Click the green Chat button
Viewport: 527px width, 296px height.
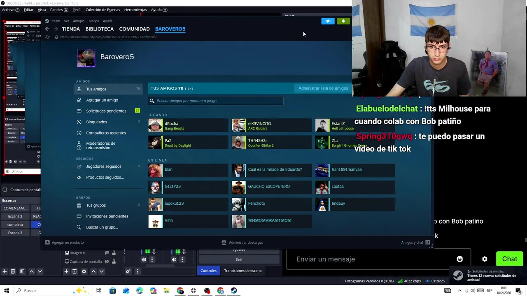pyautogui.click(x=509, y=259)
